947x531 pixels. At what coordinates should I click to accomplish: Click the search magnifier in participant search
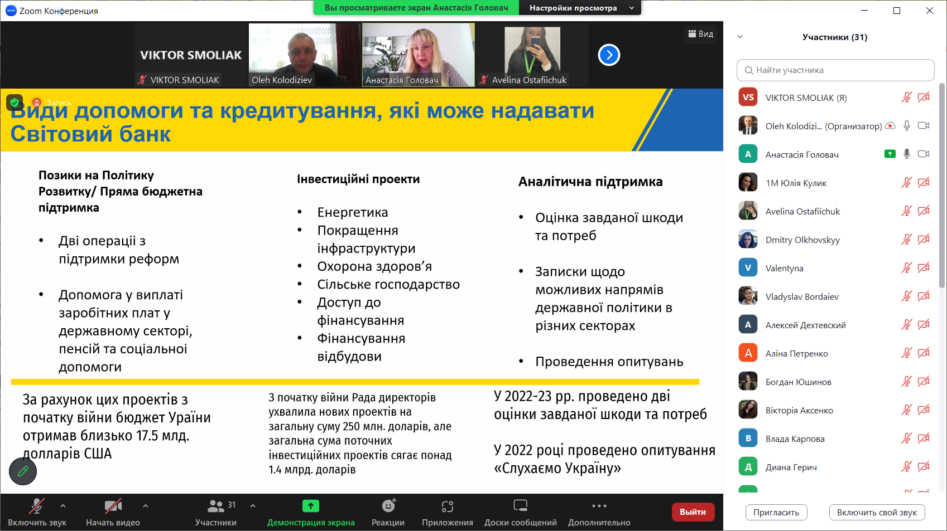[x=749, y=70]
